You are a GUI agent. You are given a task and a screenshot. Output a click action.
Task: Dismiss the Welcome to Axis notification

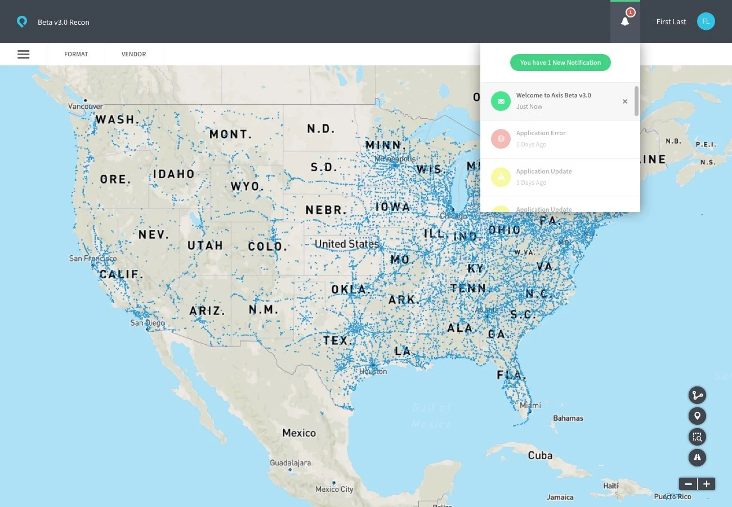coord(624,101)
